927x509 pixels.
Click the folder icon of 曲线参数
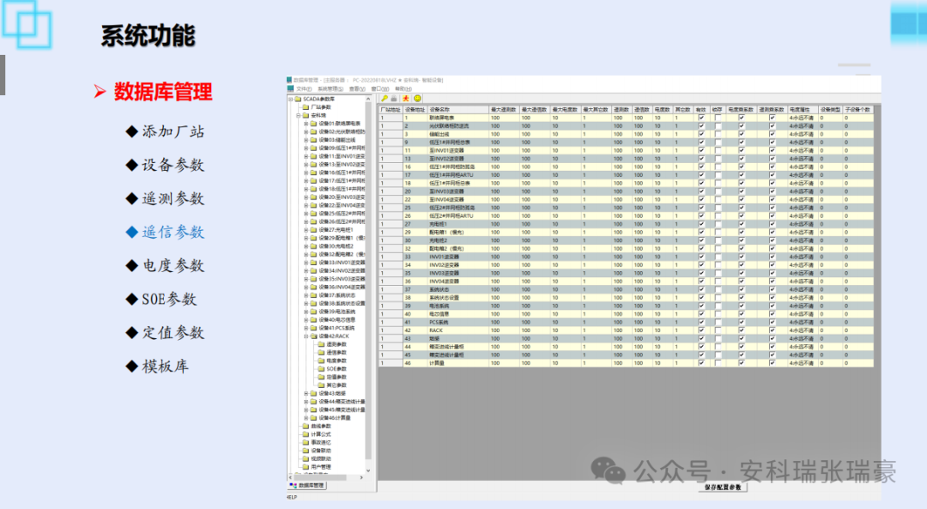[x=306, y=427]
